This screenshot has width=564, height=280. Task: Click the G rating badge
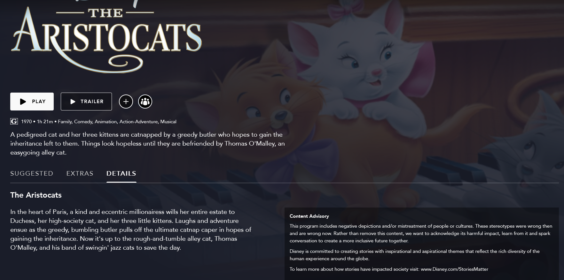(14, 121)
